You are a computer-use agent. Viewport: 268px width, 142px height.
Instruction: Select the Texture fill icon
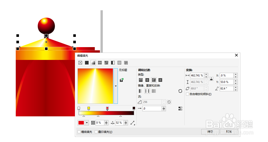click(119, 63)
